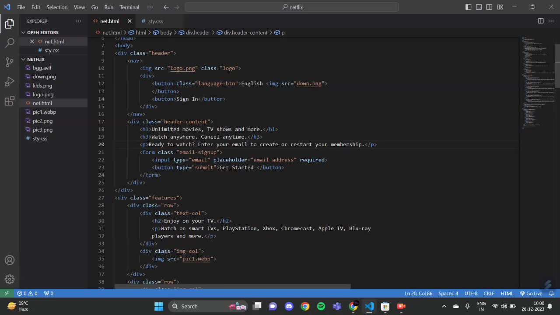Open pic3.png in the explorer
This screenshot has height=315, width=560.
point(42,129)
